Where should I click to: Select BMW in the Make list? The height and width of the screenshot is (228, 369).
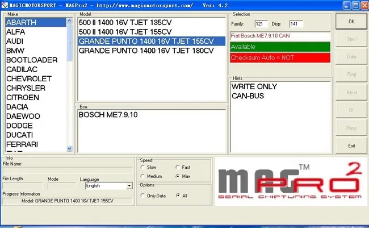tap(36, 51)
